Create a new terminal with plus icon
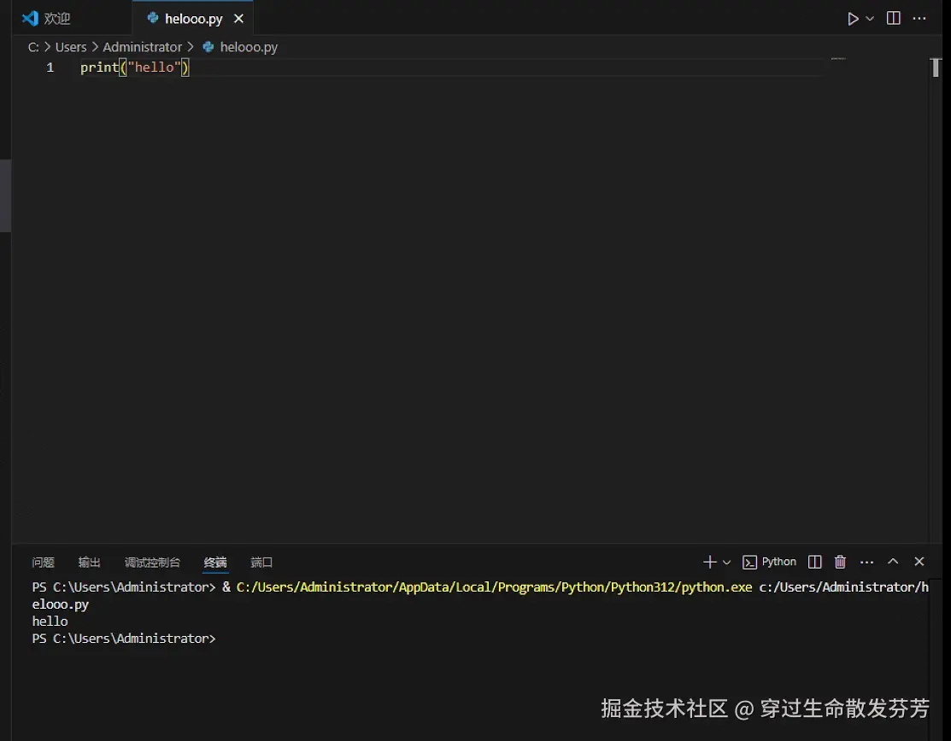The image size is (951, 741). tap(709, 563)
